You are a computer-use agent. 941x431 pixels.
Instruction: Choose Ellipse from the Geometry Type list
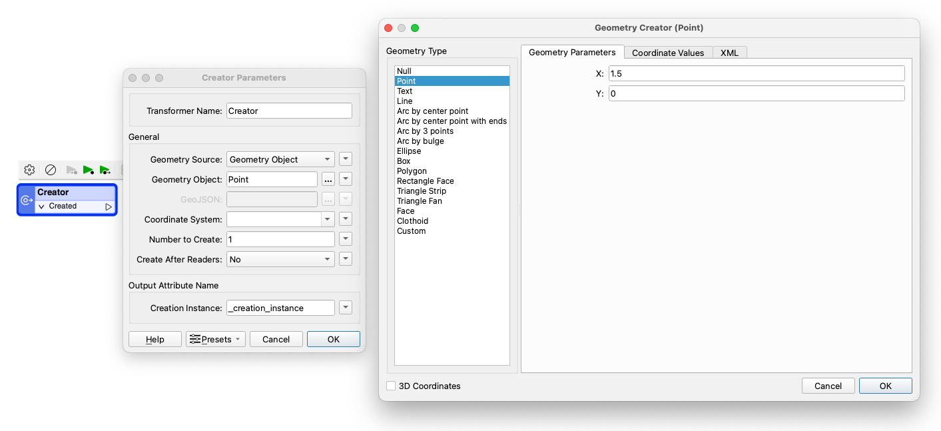pyautogui.click(x=409, y=151)
